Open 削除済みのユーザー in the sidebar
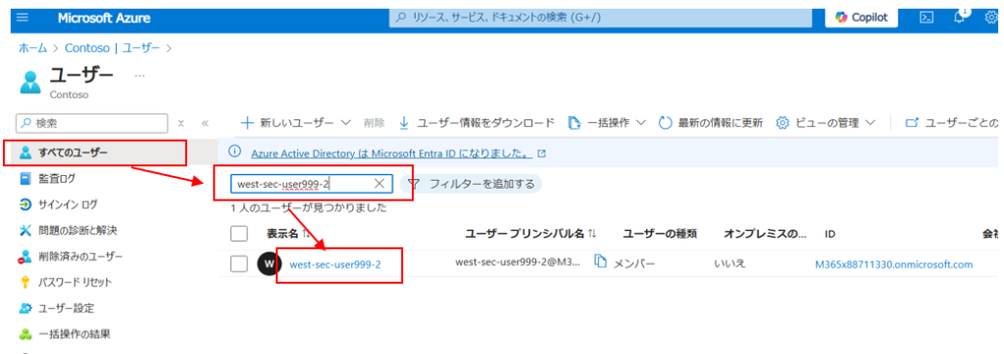 pyautogui.click(x=80, y=256)
